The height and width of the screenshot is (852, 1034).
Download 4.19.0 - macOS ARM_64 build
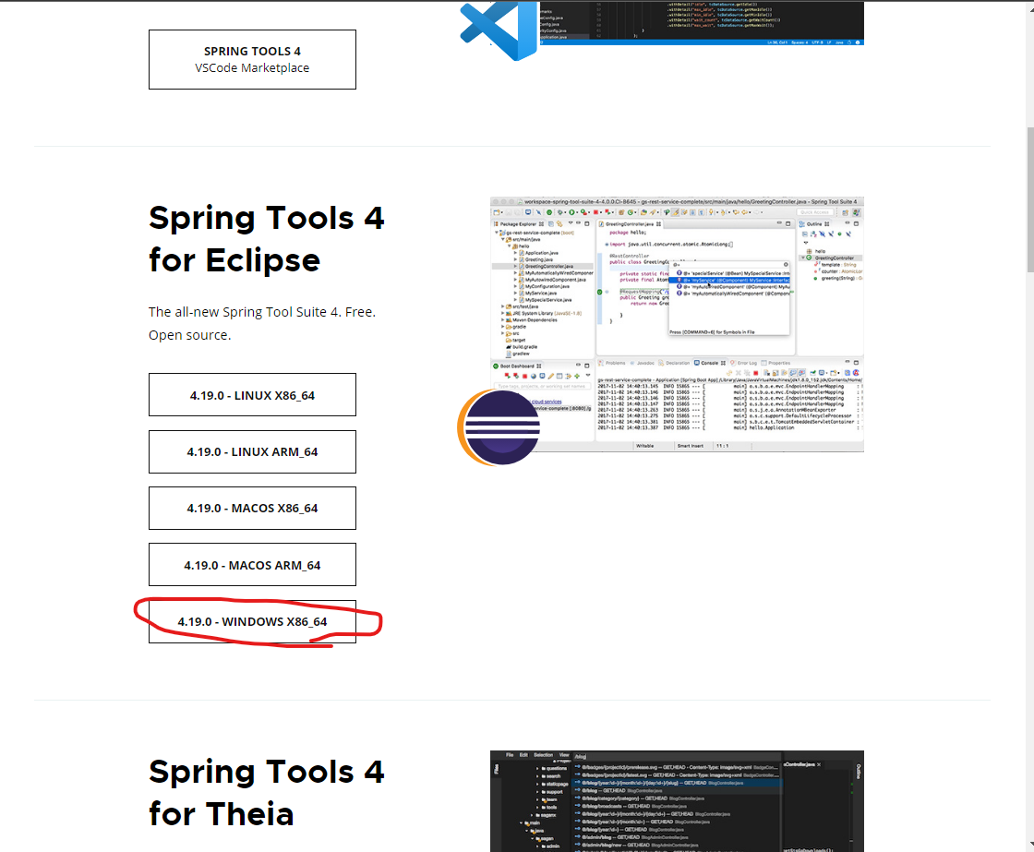pyautogui.click(x=252, y=565)
